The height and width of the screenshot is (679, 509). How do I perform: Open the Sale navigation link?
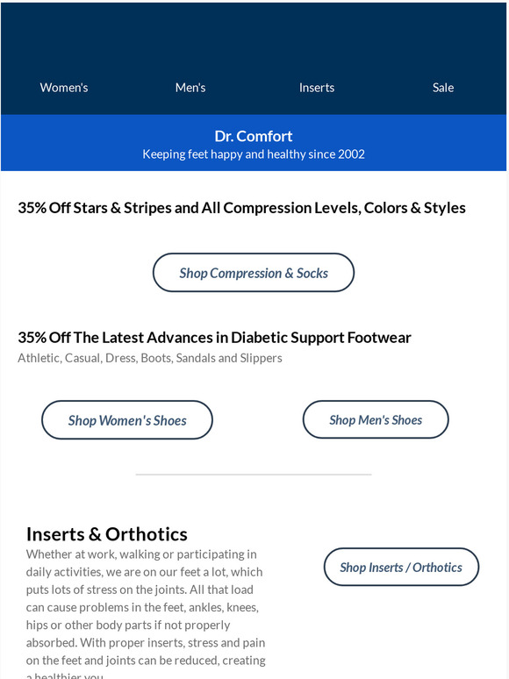443,88
